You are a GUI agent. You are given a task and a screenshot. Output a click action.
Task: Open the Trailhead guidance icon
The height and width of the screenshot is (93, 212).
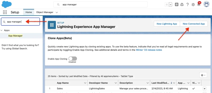click(x=182, y=5)
